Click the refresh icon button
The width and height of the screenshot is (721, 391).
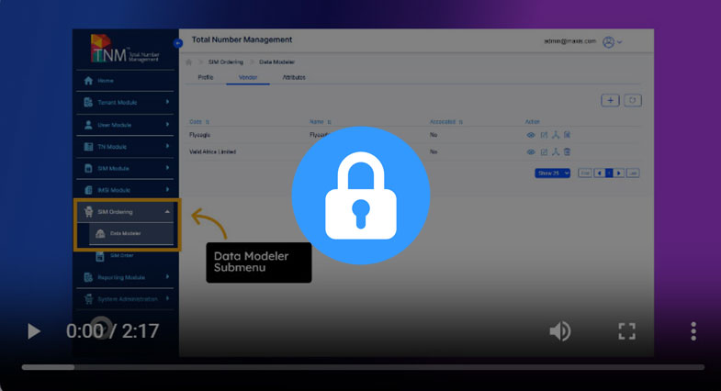632,100
